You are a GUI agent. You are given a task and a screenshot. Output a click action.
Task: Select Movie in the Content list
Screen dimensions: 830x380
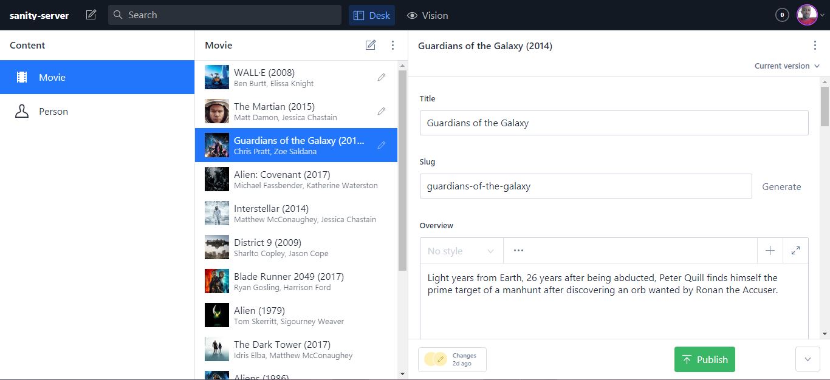[97, 77]
